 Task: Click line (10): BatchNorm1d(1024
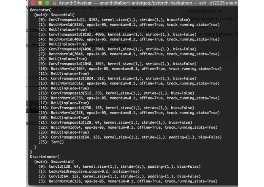pos(130,69)
